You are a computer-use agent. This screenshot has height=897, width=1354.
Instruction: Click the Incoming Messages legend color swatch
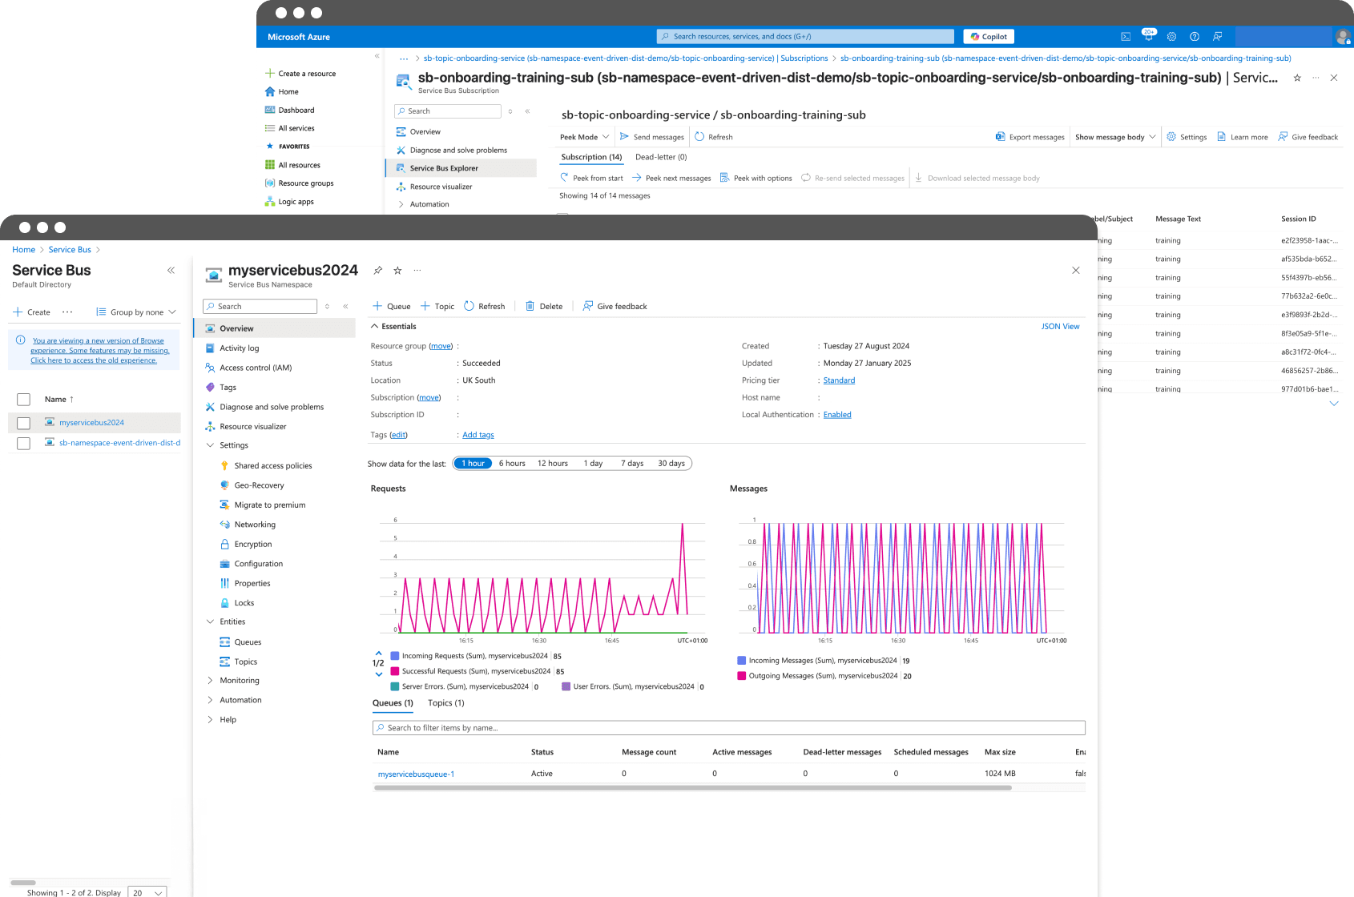741,661
